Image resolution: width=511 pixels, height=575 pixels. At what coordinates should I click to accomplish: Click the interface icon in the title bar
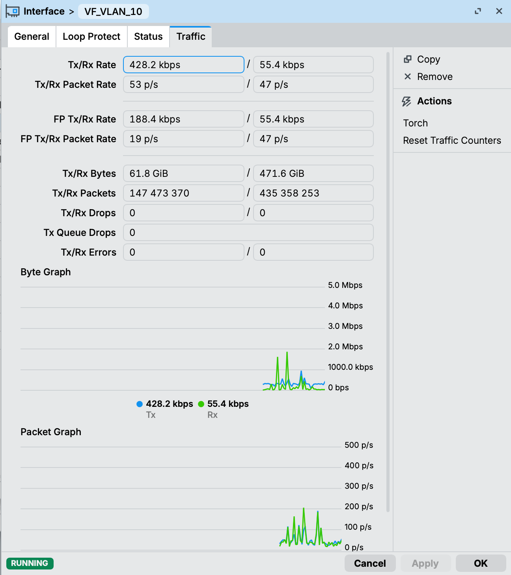(x=12, y=11)
